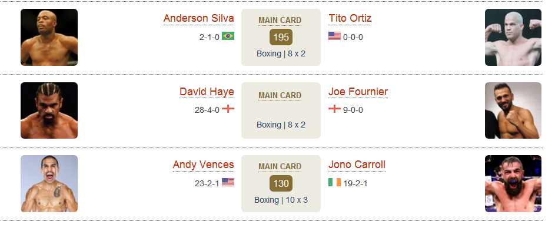Click the England flag beside Joe Fournier's record
Image resolution: width=555 pixels, height=228 pixels.
[x=334, y=109]
